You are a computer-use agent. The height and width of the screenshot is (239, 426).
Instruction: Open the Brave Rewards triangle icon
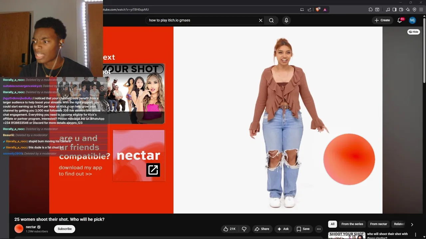pyautogui.click(x=325, y=10)
